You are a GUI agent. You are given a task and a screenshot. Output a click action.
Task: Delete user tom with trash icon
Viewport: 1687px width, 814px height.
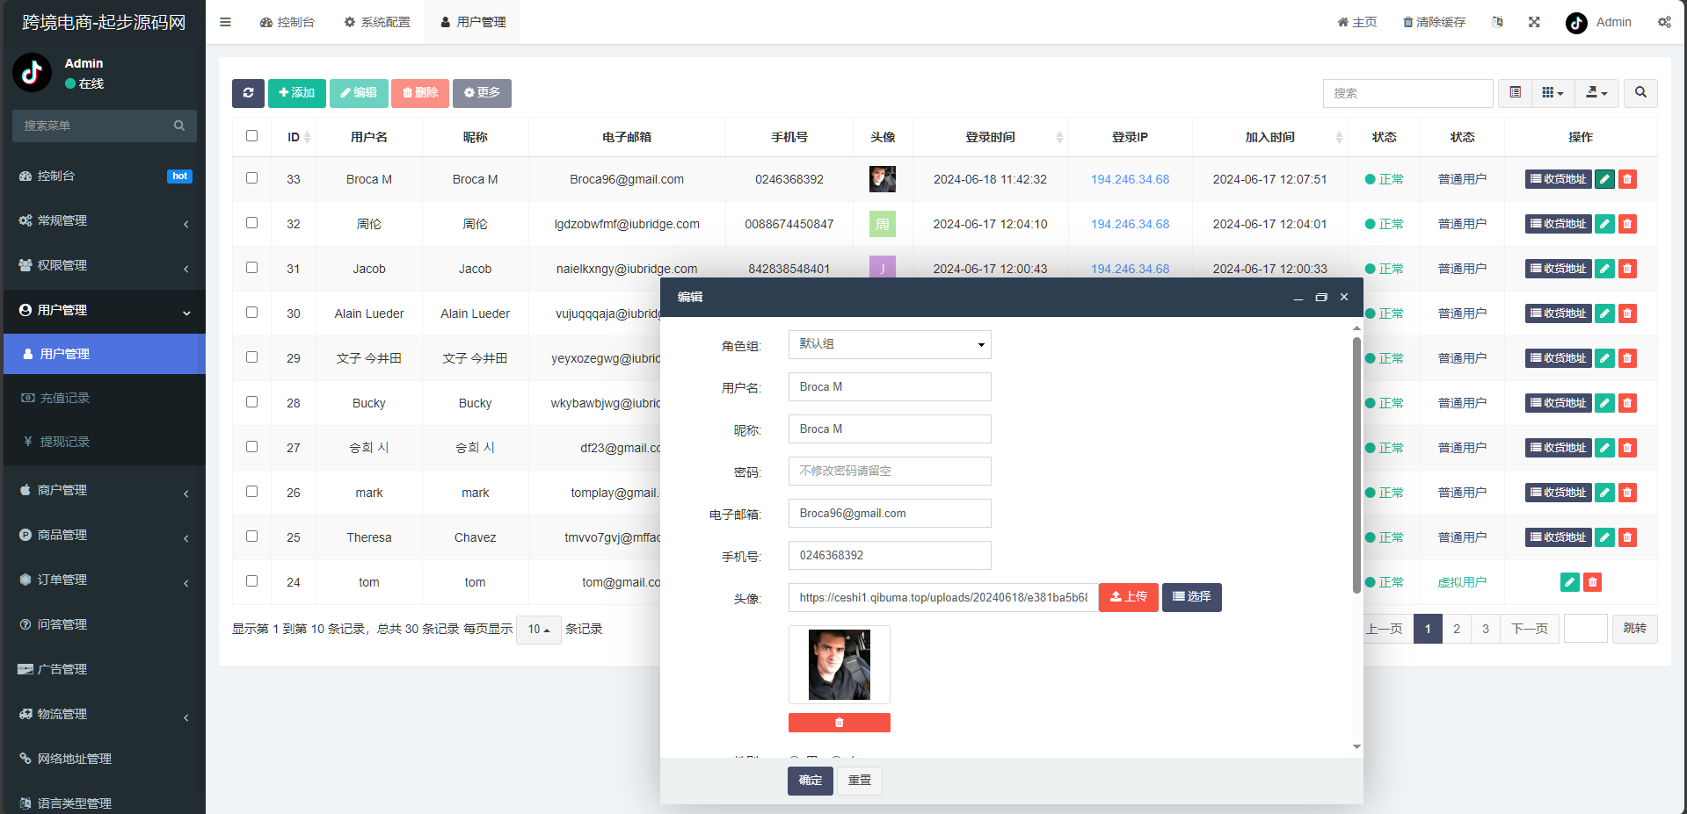1592,582
